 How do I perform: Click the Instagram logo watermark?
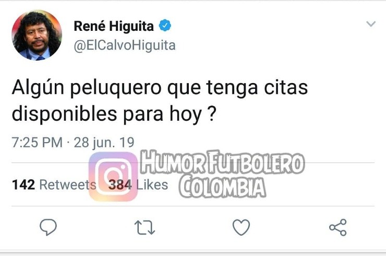pyautogui.click(x=113, y=177)
